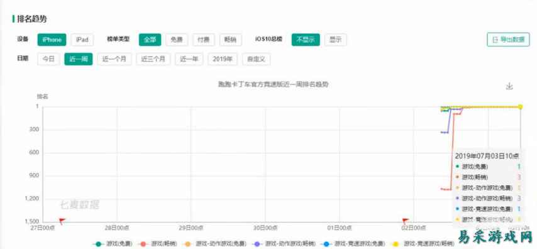Click x-axis label 28日00点
Screen dimensions: 537x249
click(117, 228)
